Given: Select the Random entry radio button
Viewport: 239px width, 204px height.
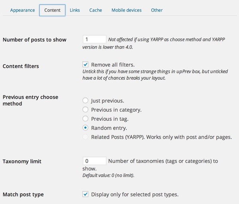Looking at the screenshot, I should [85, 128].
